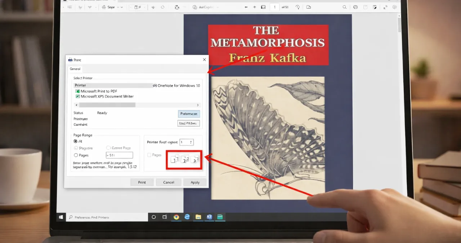Open the comment tool on the toolbar
This screenshot has width=461, height=243.
point(364,7)
